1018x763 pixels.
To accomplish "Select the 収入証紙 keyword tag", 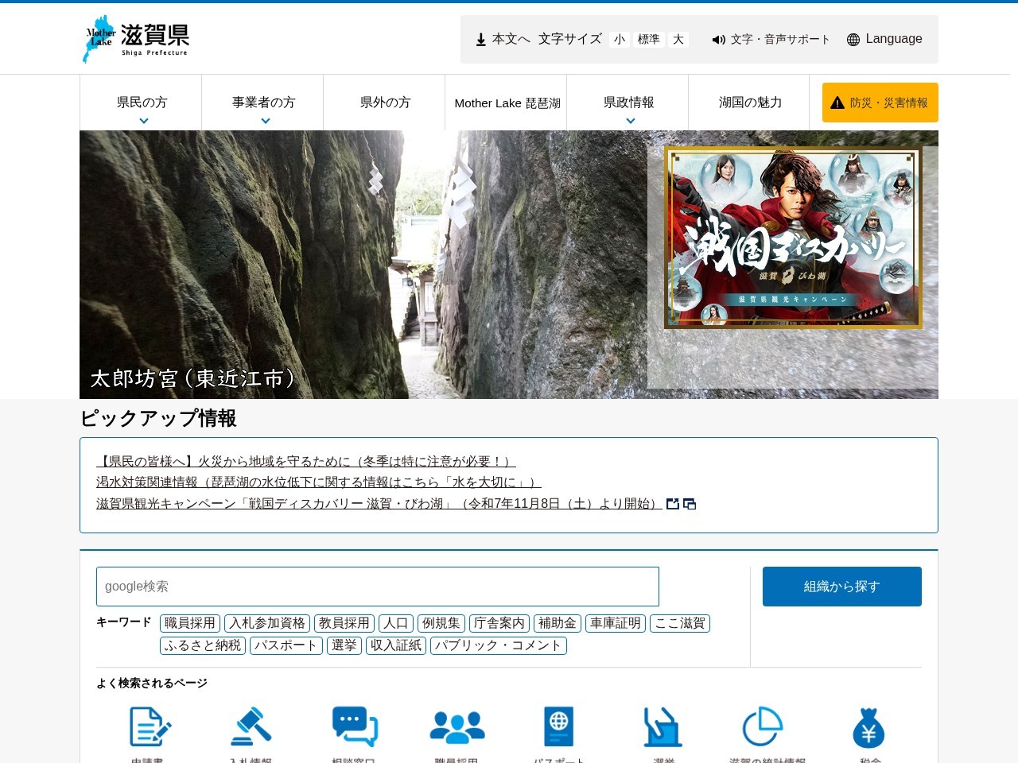I will pyautogui.click(x=396, y=645).
